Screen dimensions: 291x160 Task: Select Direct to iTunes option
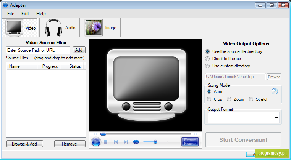223,59
